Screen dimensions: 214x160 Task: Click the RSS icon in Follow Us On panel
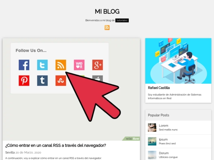[61, 65]
